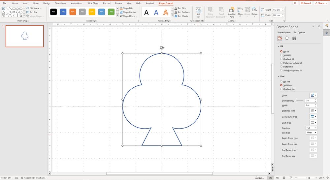Open Text Fill dropdown
Screen dimensions: 330x180
(181, 8)
